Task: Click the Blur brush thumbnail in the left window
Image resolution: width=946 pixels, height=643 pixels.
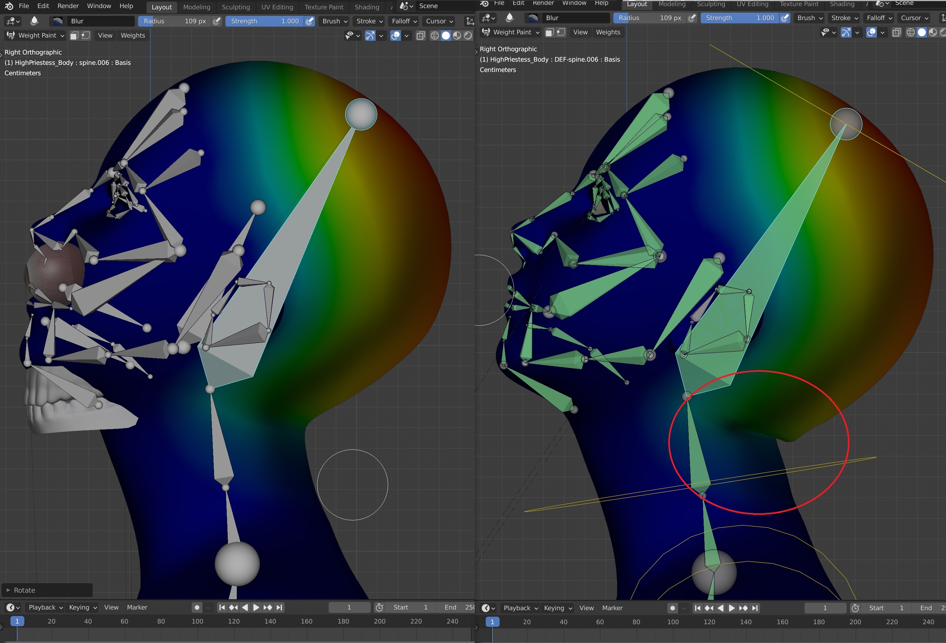Action: [x=58, y=21]
